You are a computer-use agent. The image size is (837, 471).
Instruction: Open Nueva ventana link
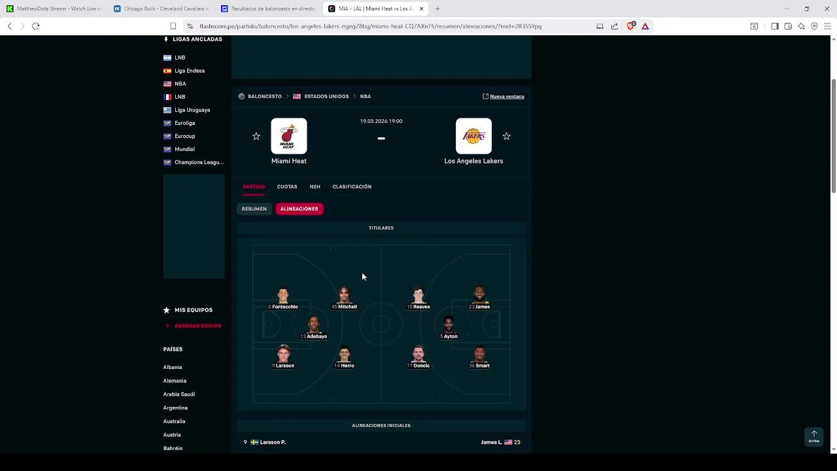pyautogui.click(x=504, y=96)
